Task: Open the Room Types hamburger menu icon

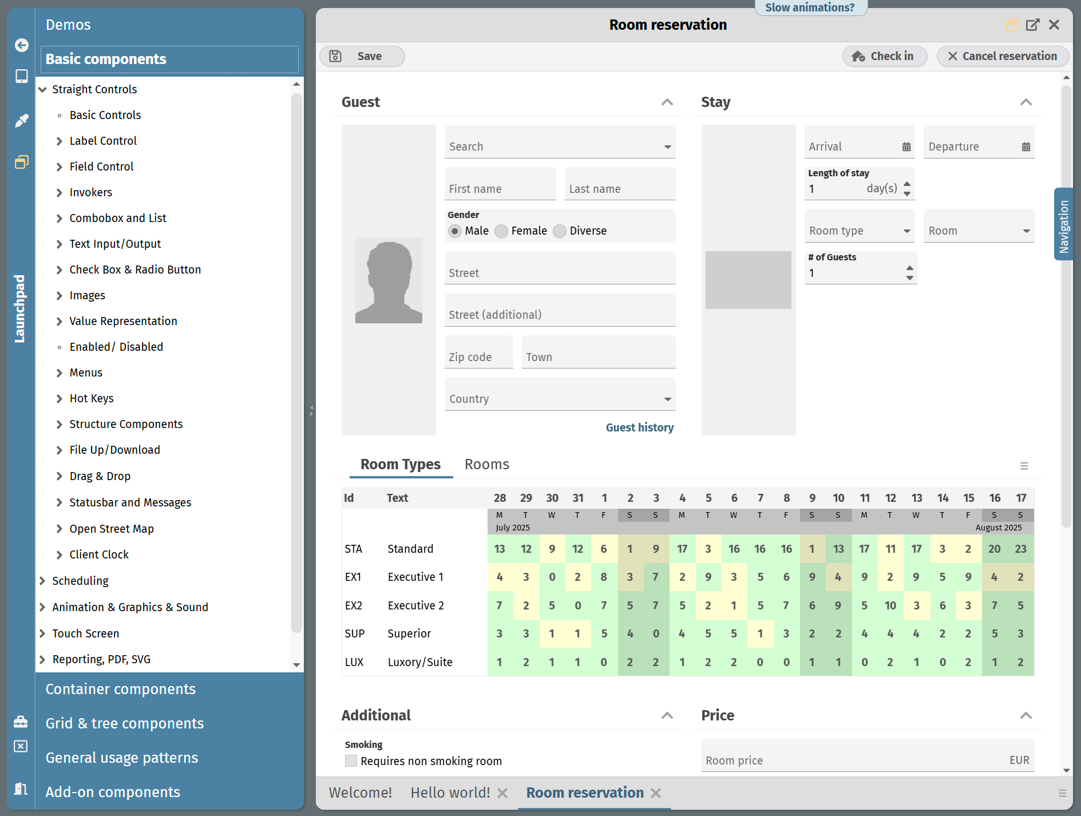Action: pos(1024,466)
